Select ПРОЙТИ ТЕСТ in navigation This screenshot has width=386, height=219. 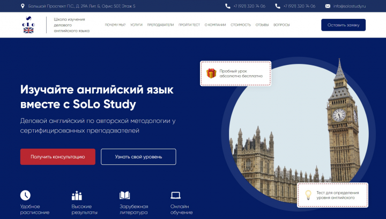[x=189, y=25]
